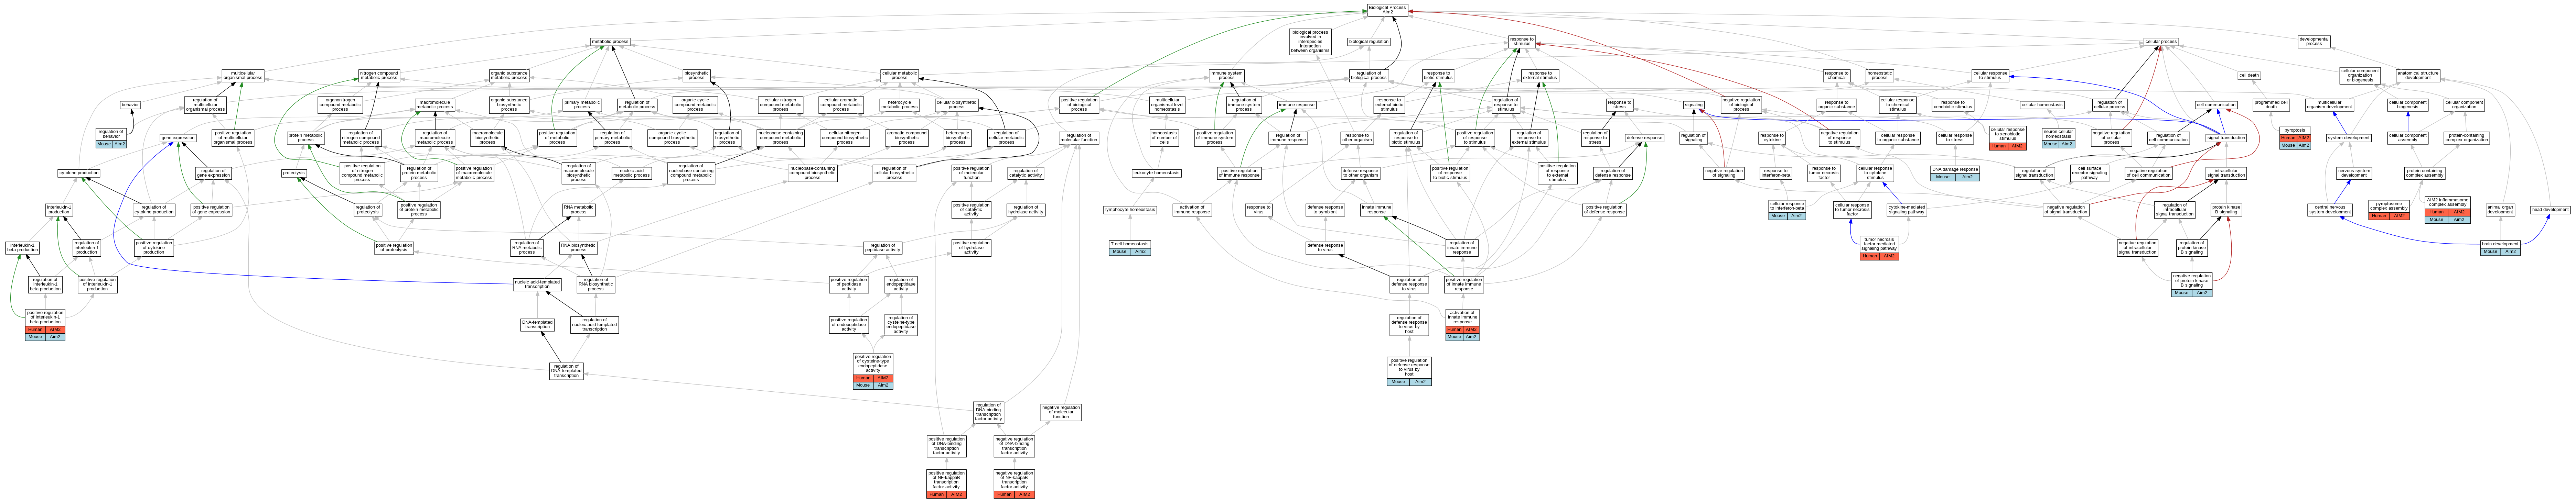2576x502 pixels.
Task: Click the 'leukocyte homeostasis' node
Action: pos(1157,174)
